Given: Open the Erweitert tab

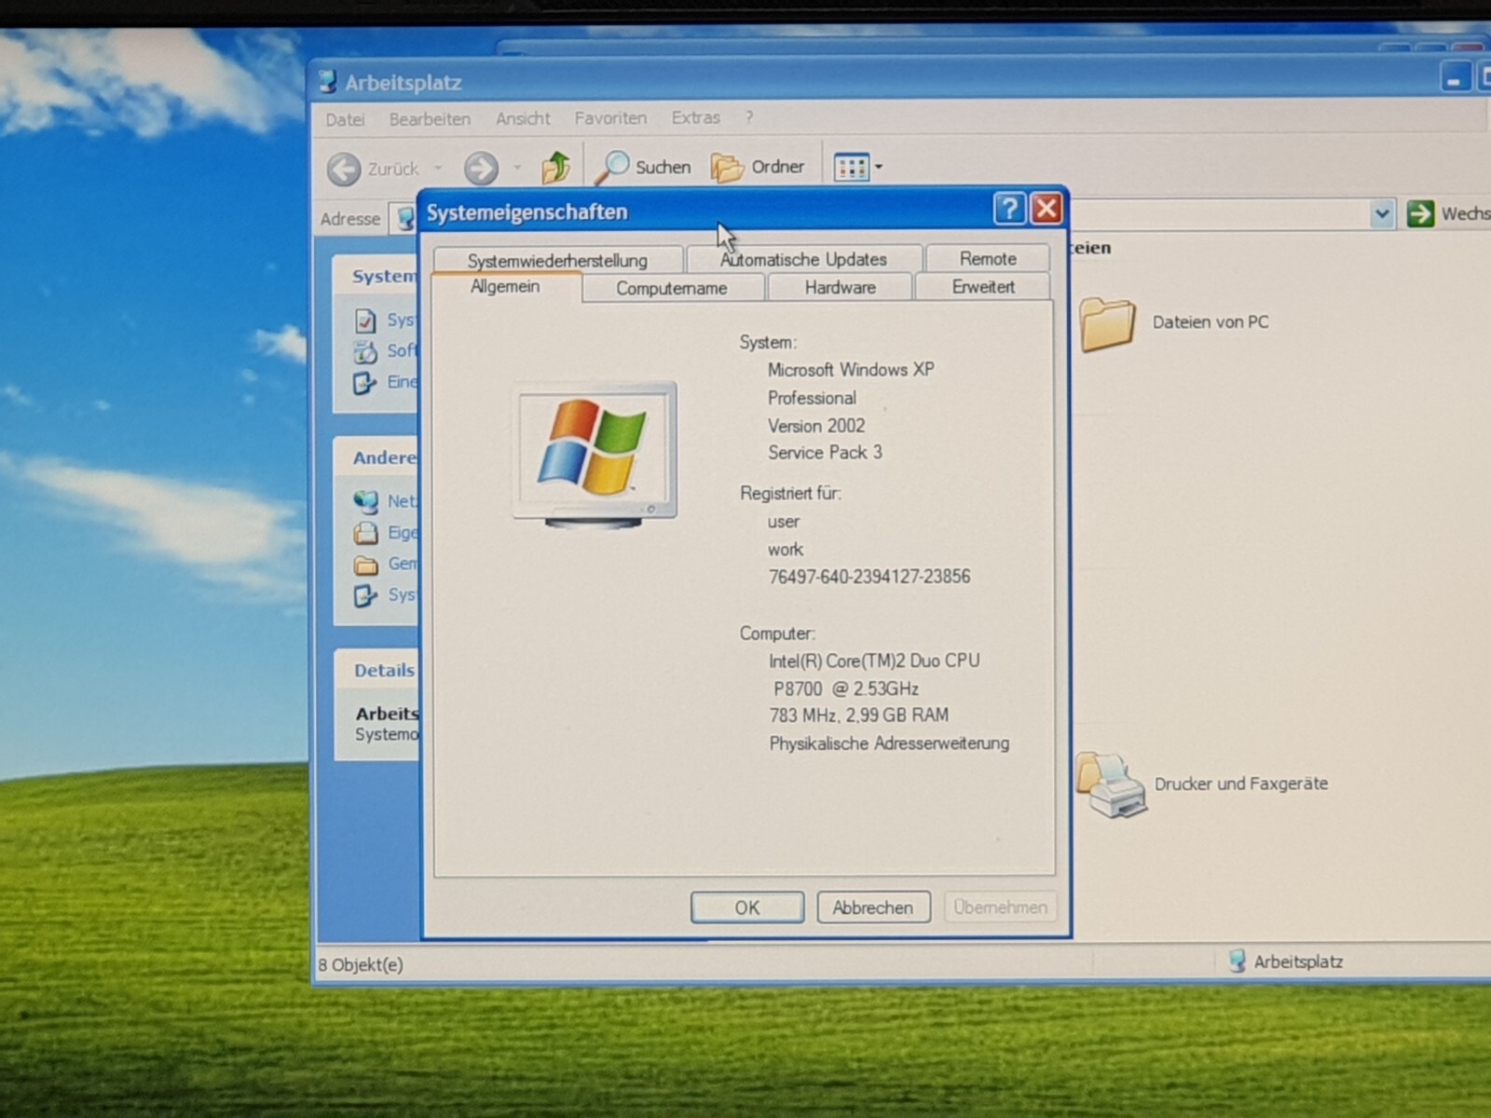Looking at the screenshot, I should coord(983,286).
